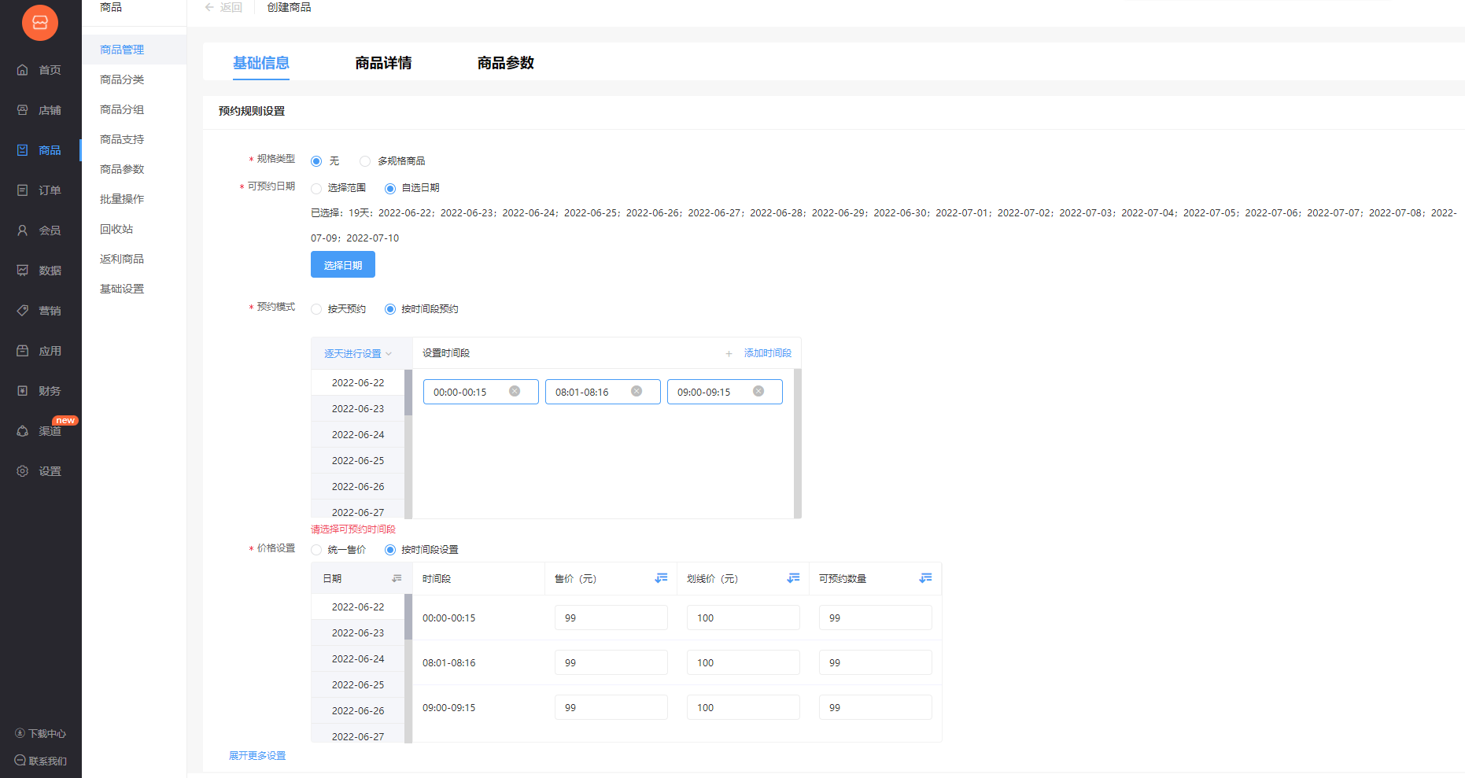Select 统一售价 pricing option
This screenshot has width=1465, height=778.
point(316,550)
